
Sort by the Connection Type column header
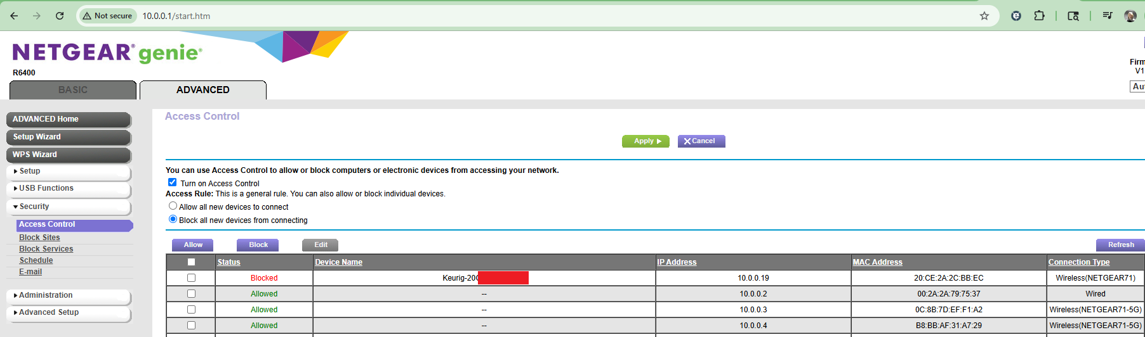pos(1079,262)
